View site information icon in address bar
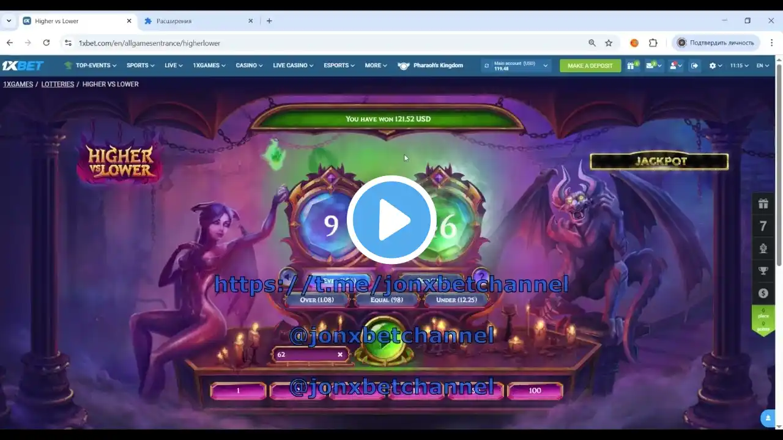The width and height of the screenshot is (783, 440). 68,43
